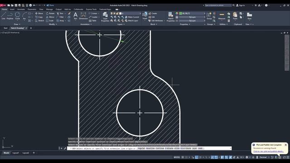
Task: Click the color wheel icon in Properties
Action: pyautogui.click(x=177, y=13)
